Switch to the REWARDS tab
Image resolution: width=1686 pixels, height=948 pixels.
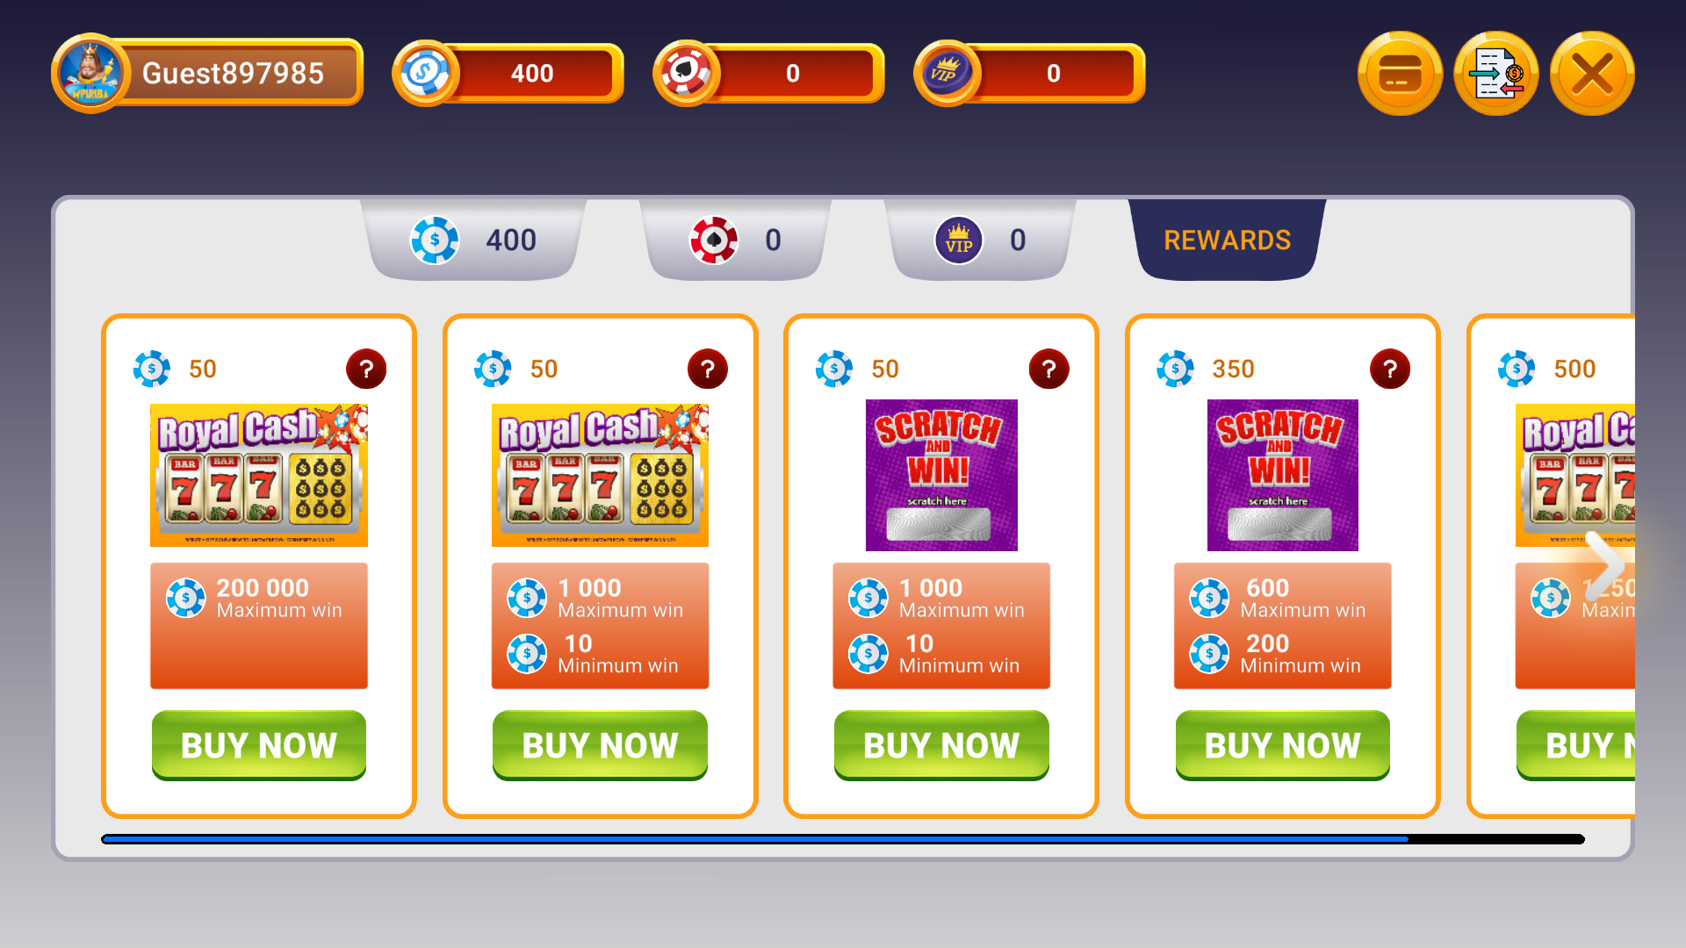[1227, 241]
